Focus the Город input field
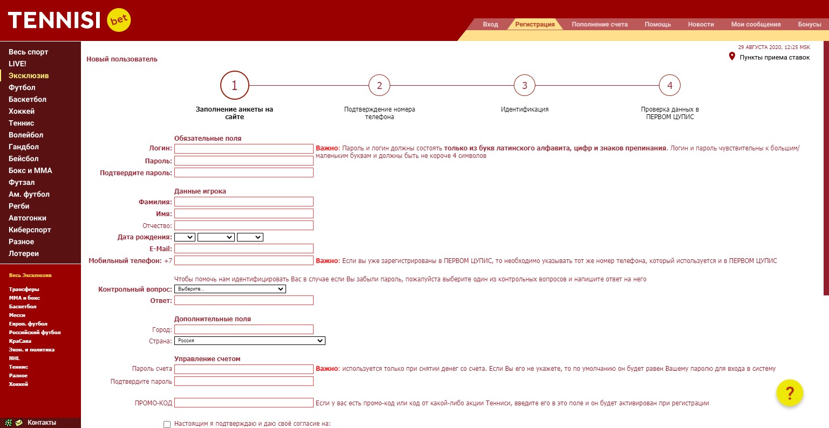This screenshot has width=829, height=428. 244,329
